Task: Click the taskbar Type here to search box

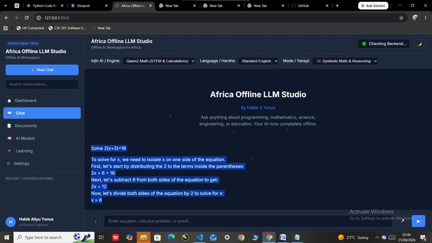Action: click(54, 237)
